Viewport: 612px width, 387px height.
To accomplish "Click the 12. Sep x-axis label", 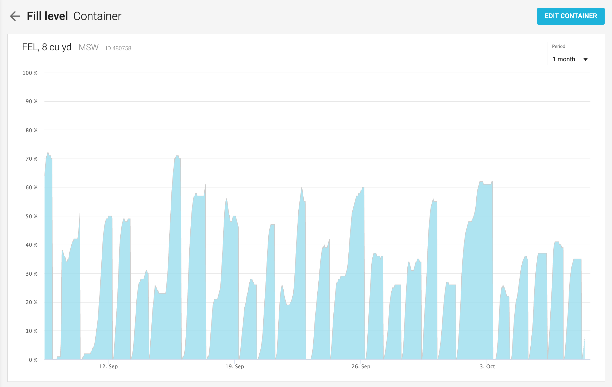I will [108, 366].
